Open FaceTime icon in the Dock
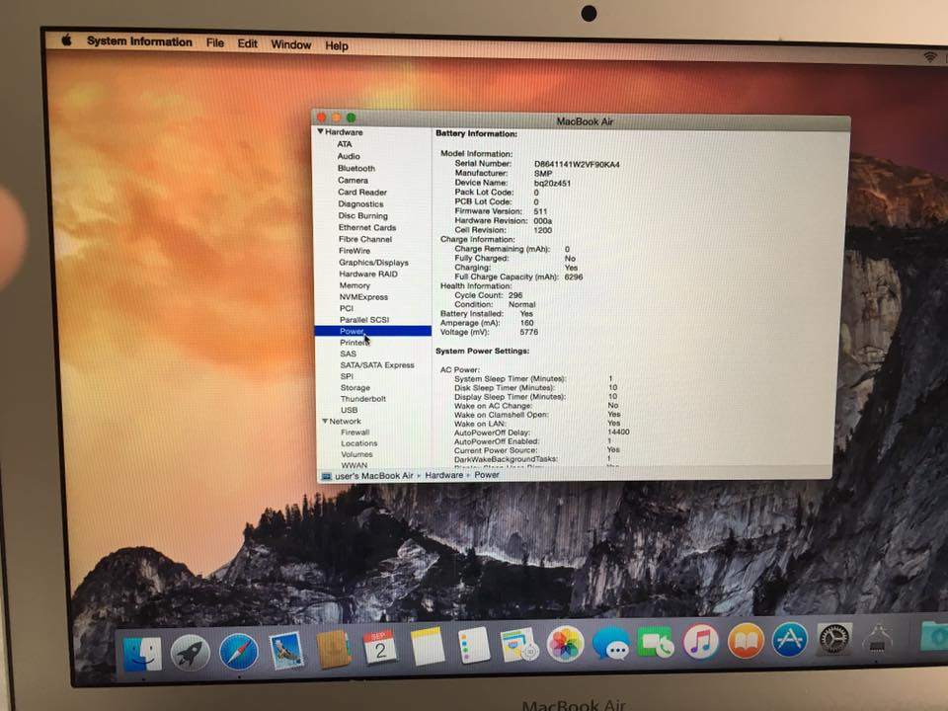The height and width of the screenshot is (711, 948). (x=656, y=642)
